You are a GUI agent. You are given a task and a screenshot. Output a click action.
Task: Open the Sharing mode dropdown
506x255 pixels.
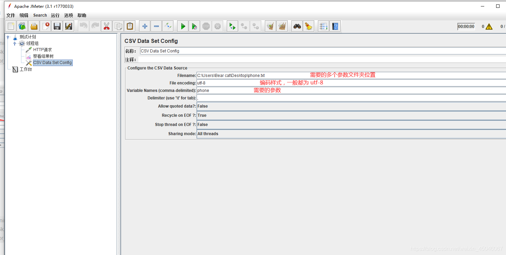pyautogui.click(x=351, y=134)
